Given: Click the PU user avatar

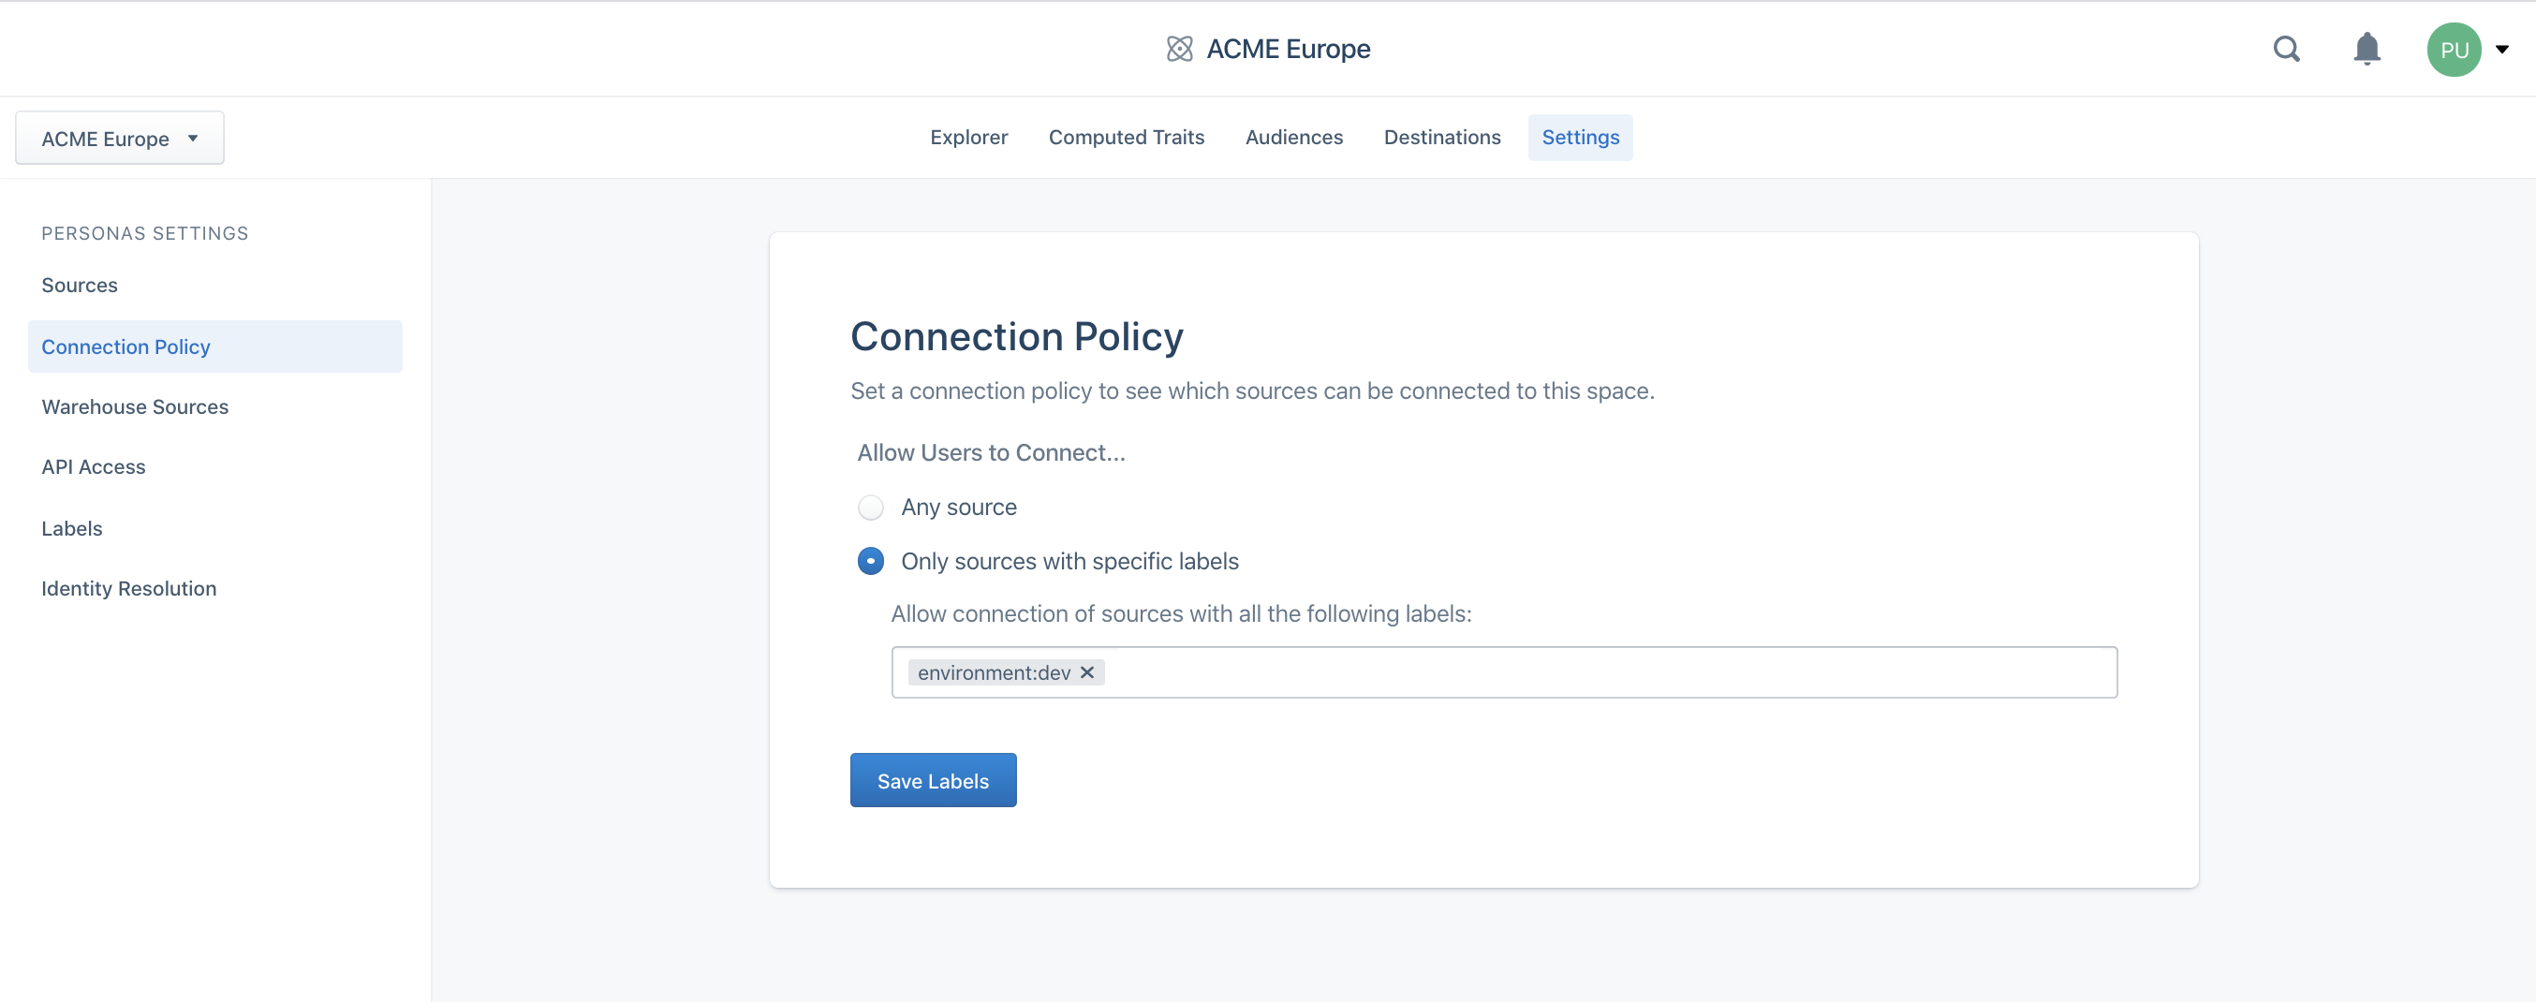Looking at the screenshot, I should [2454, 50].
